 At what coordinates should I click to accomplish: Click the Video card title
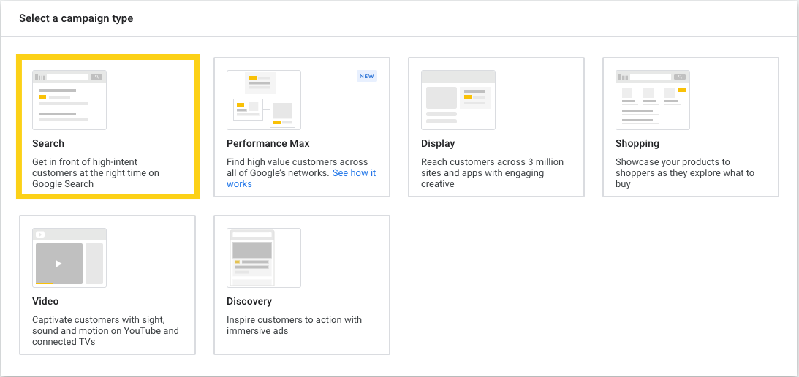(x=45, y=302)
